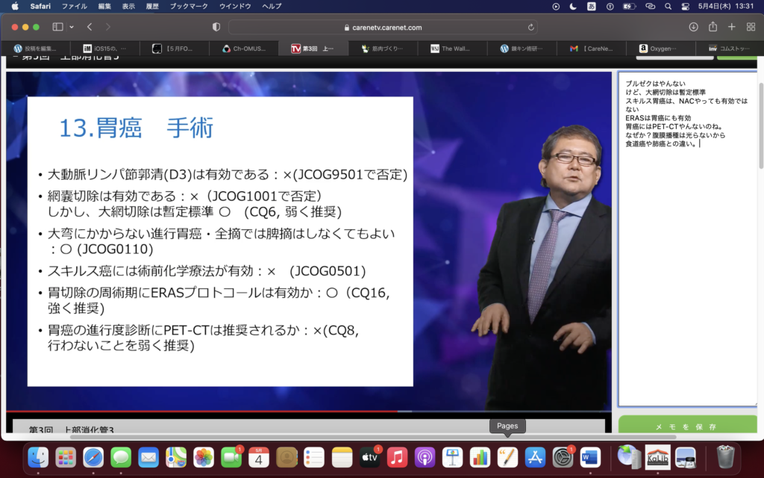Image resolution: width=764 pixels, height=478 pixels.
Task: Open the 履歴 menu in menu bar
Action: [x=154, y=6]
